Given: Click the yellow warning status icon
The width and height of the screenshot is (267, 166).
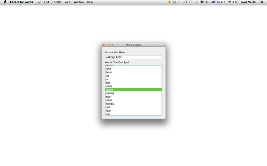Looking at the screenshot, I should tap(169, 2).
